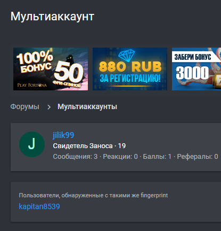Click the 'Реакции: 0' stat

[120, 157]
